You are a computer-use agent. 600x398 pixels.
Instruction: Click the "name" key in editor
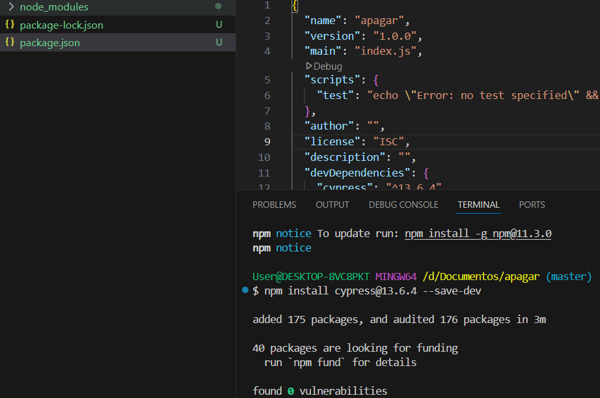click(x=323, y=21)
